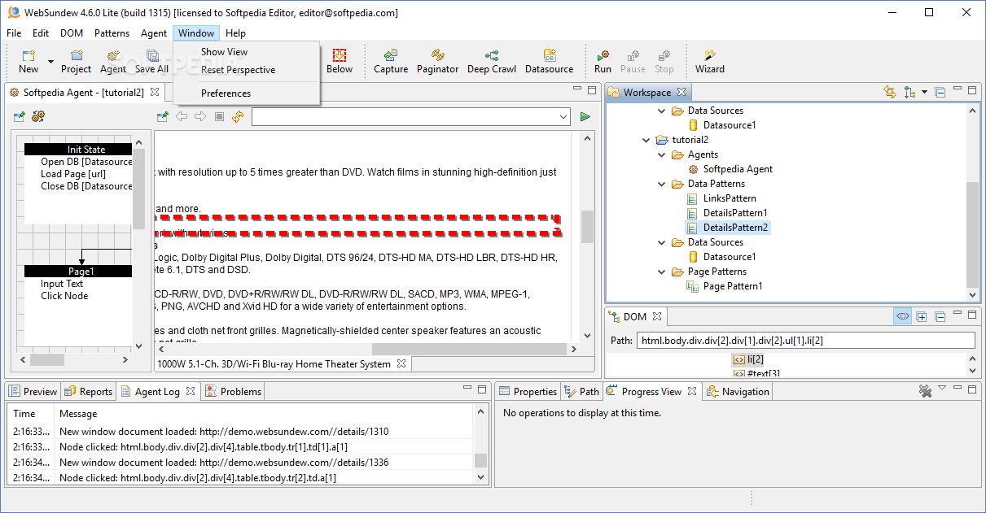The image size is (986, 513).
Task: Switch to the Problems tab
Action: tap(234, 391)
